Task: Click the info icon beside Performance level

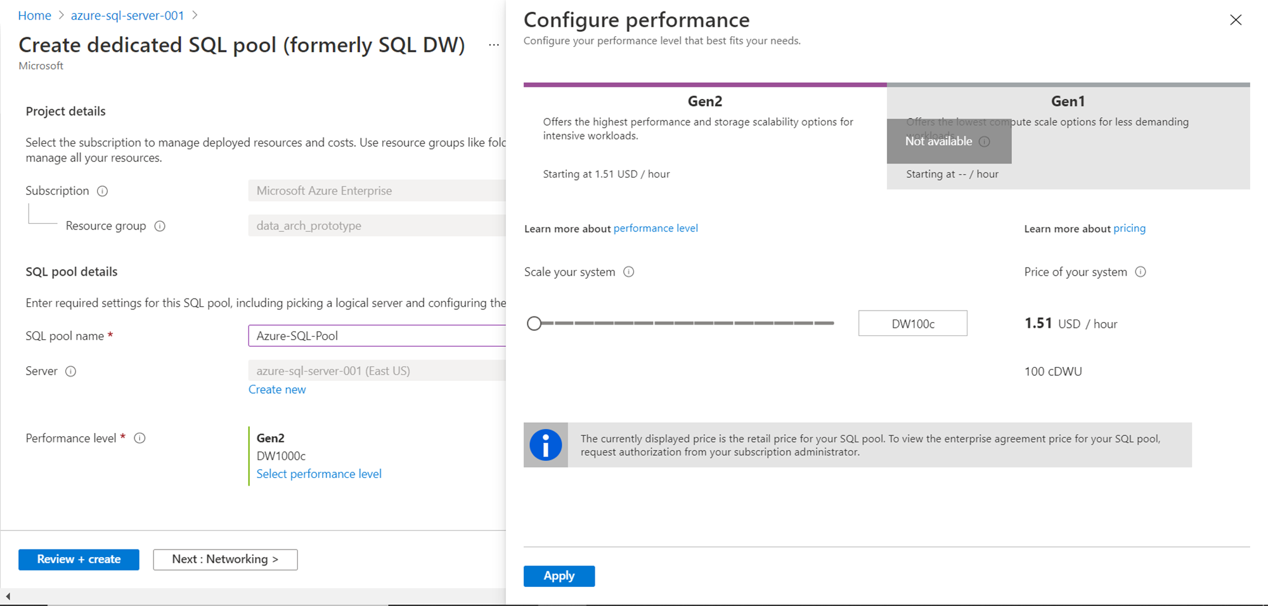Action: [x=140, y=438]
